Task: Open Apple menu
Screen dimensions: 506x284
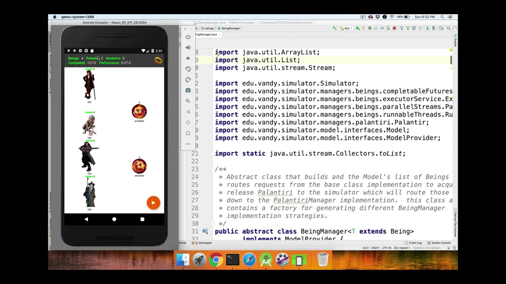Action: [55, 17]
